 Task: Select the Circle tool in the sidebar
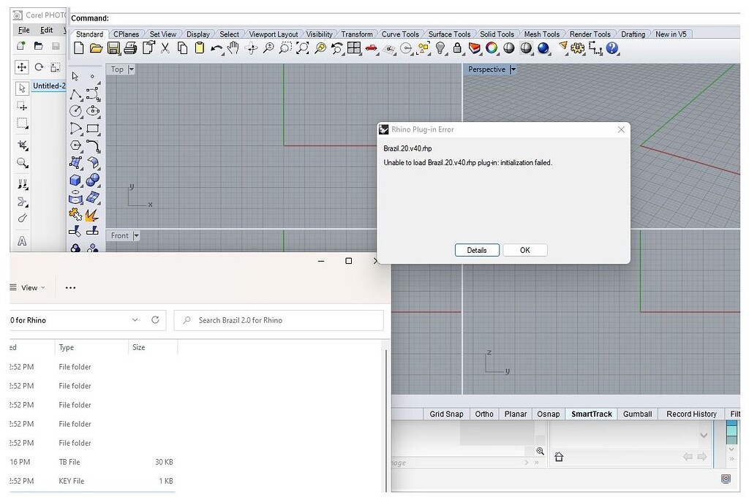[75, 110]
